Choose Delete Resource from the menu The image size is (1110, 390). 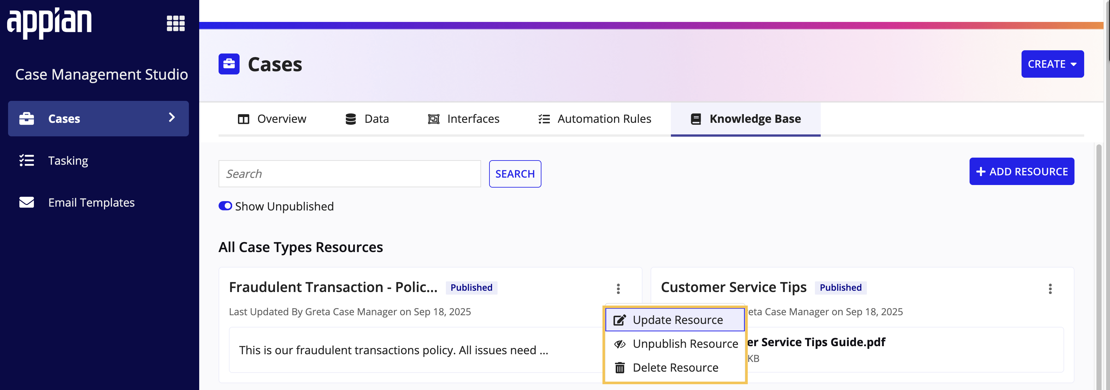pos(675,368)
